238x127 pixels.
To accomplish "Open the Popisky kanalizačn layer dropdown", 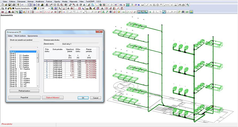I will [31, 9].
